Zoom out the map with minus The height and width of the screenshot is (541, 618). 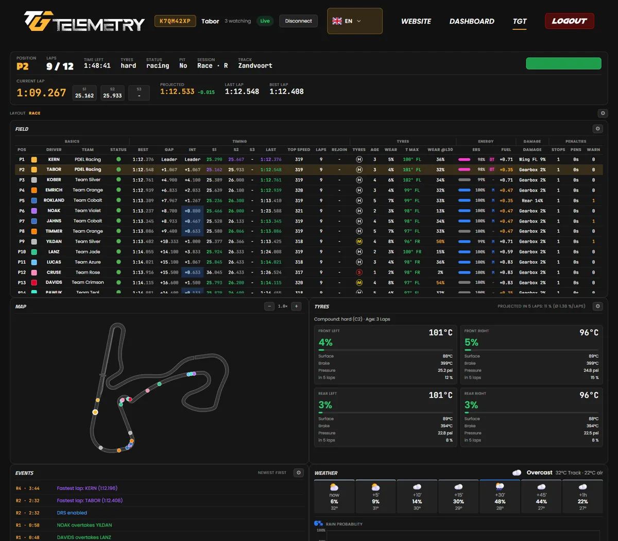click(x=269, y=306)
